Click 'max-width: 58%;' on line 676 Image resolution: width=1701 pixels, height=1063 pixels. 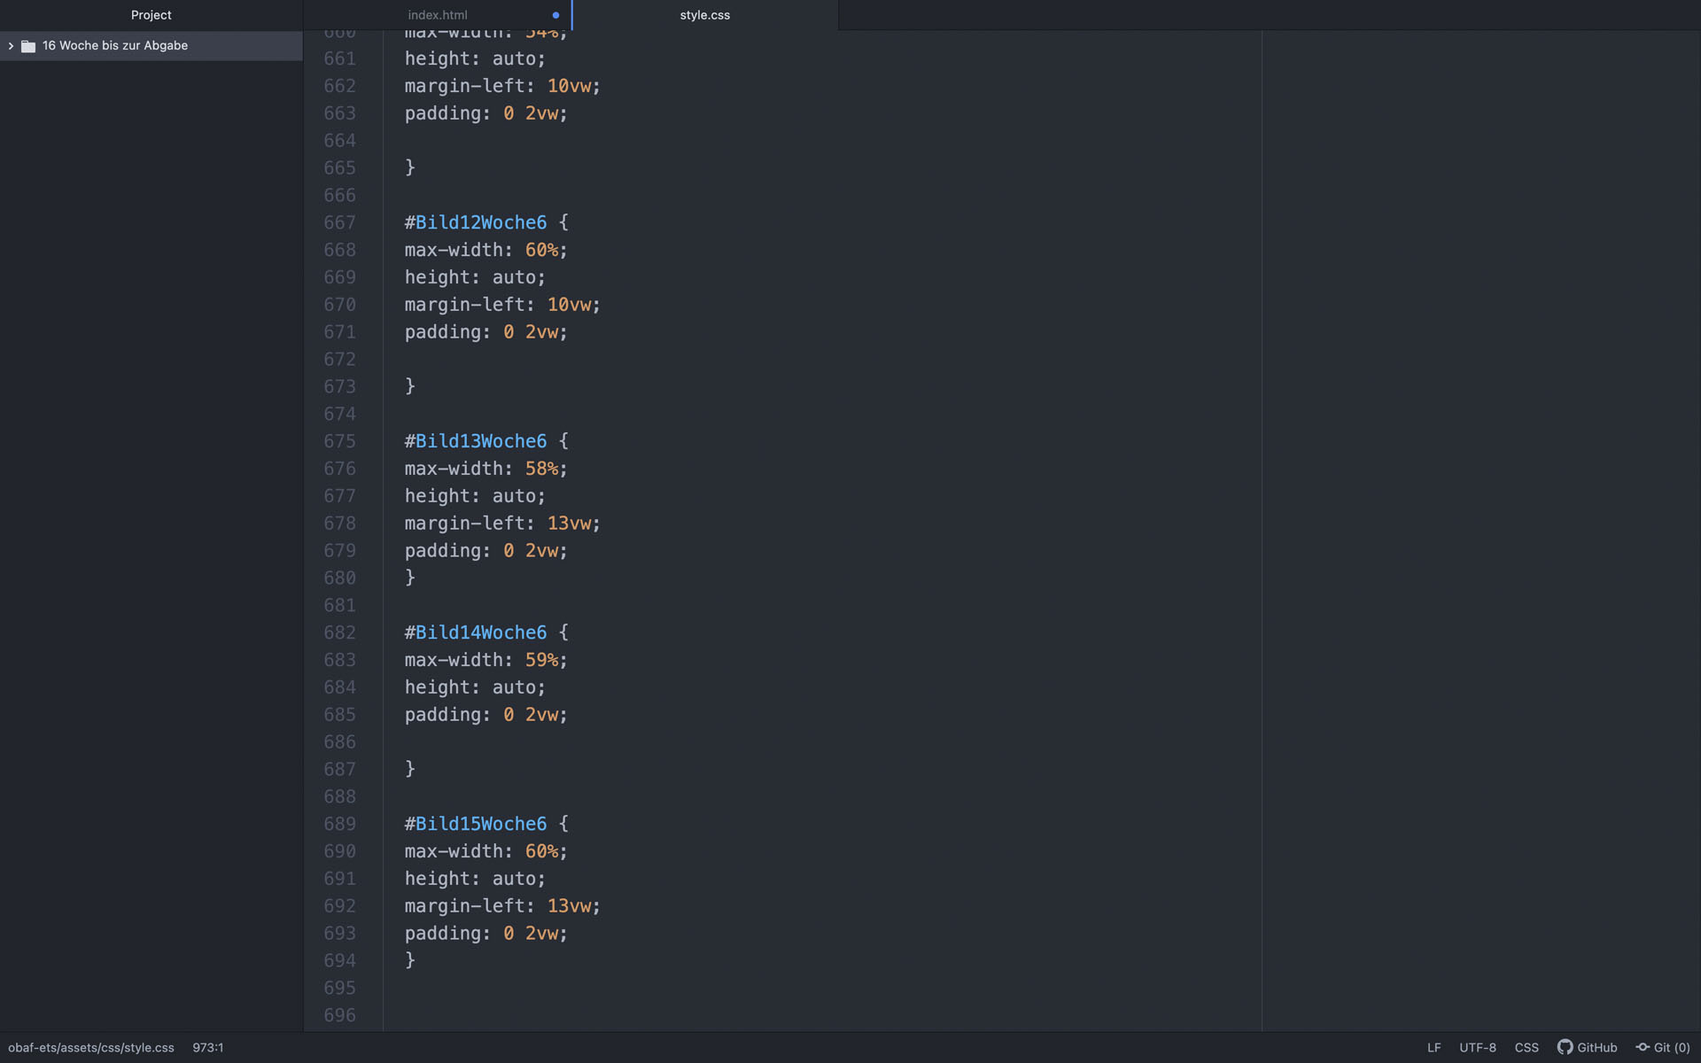click(486, 469)
